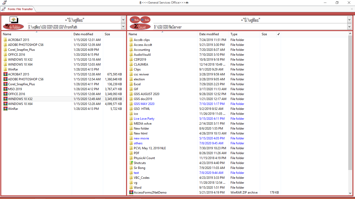Screen dimensions: 355x199
Task: Click the CDP2019 folder icon
Action: click(x=131, y=60)
